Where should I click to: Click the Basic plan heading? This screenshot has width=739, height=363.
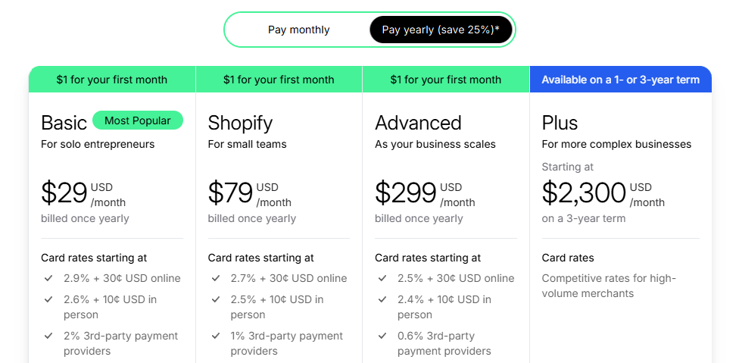tap(64, 123)
